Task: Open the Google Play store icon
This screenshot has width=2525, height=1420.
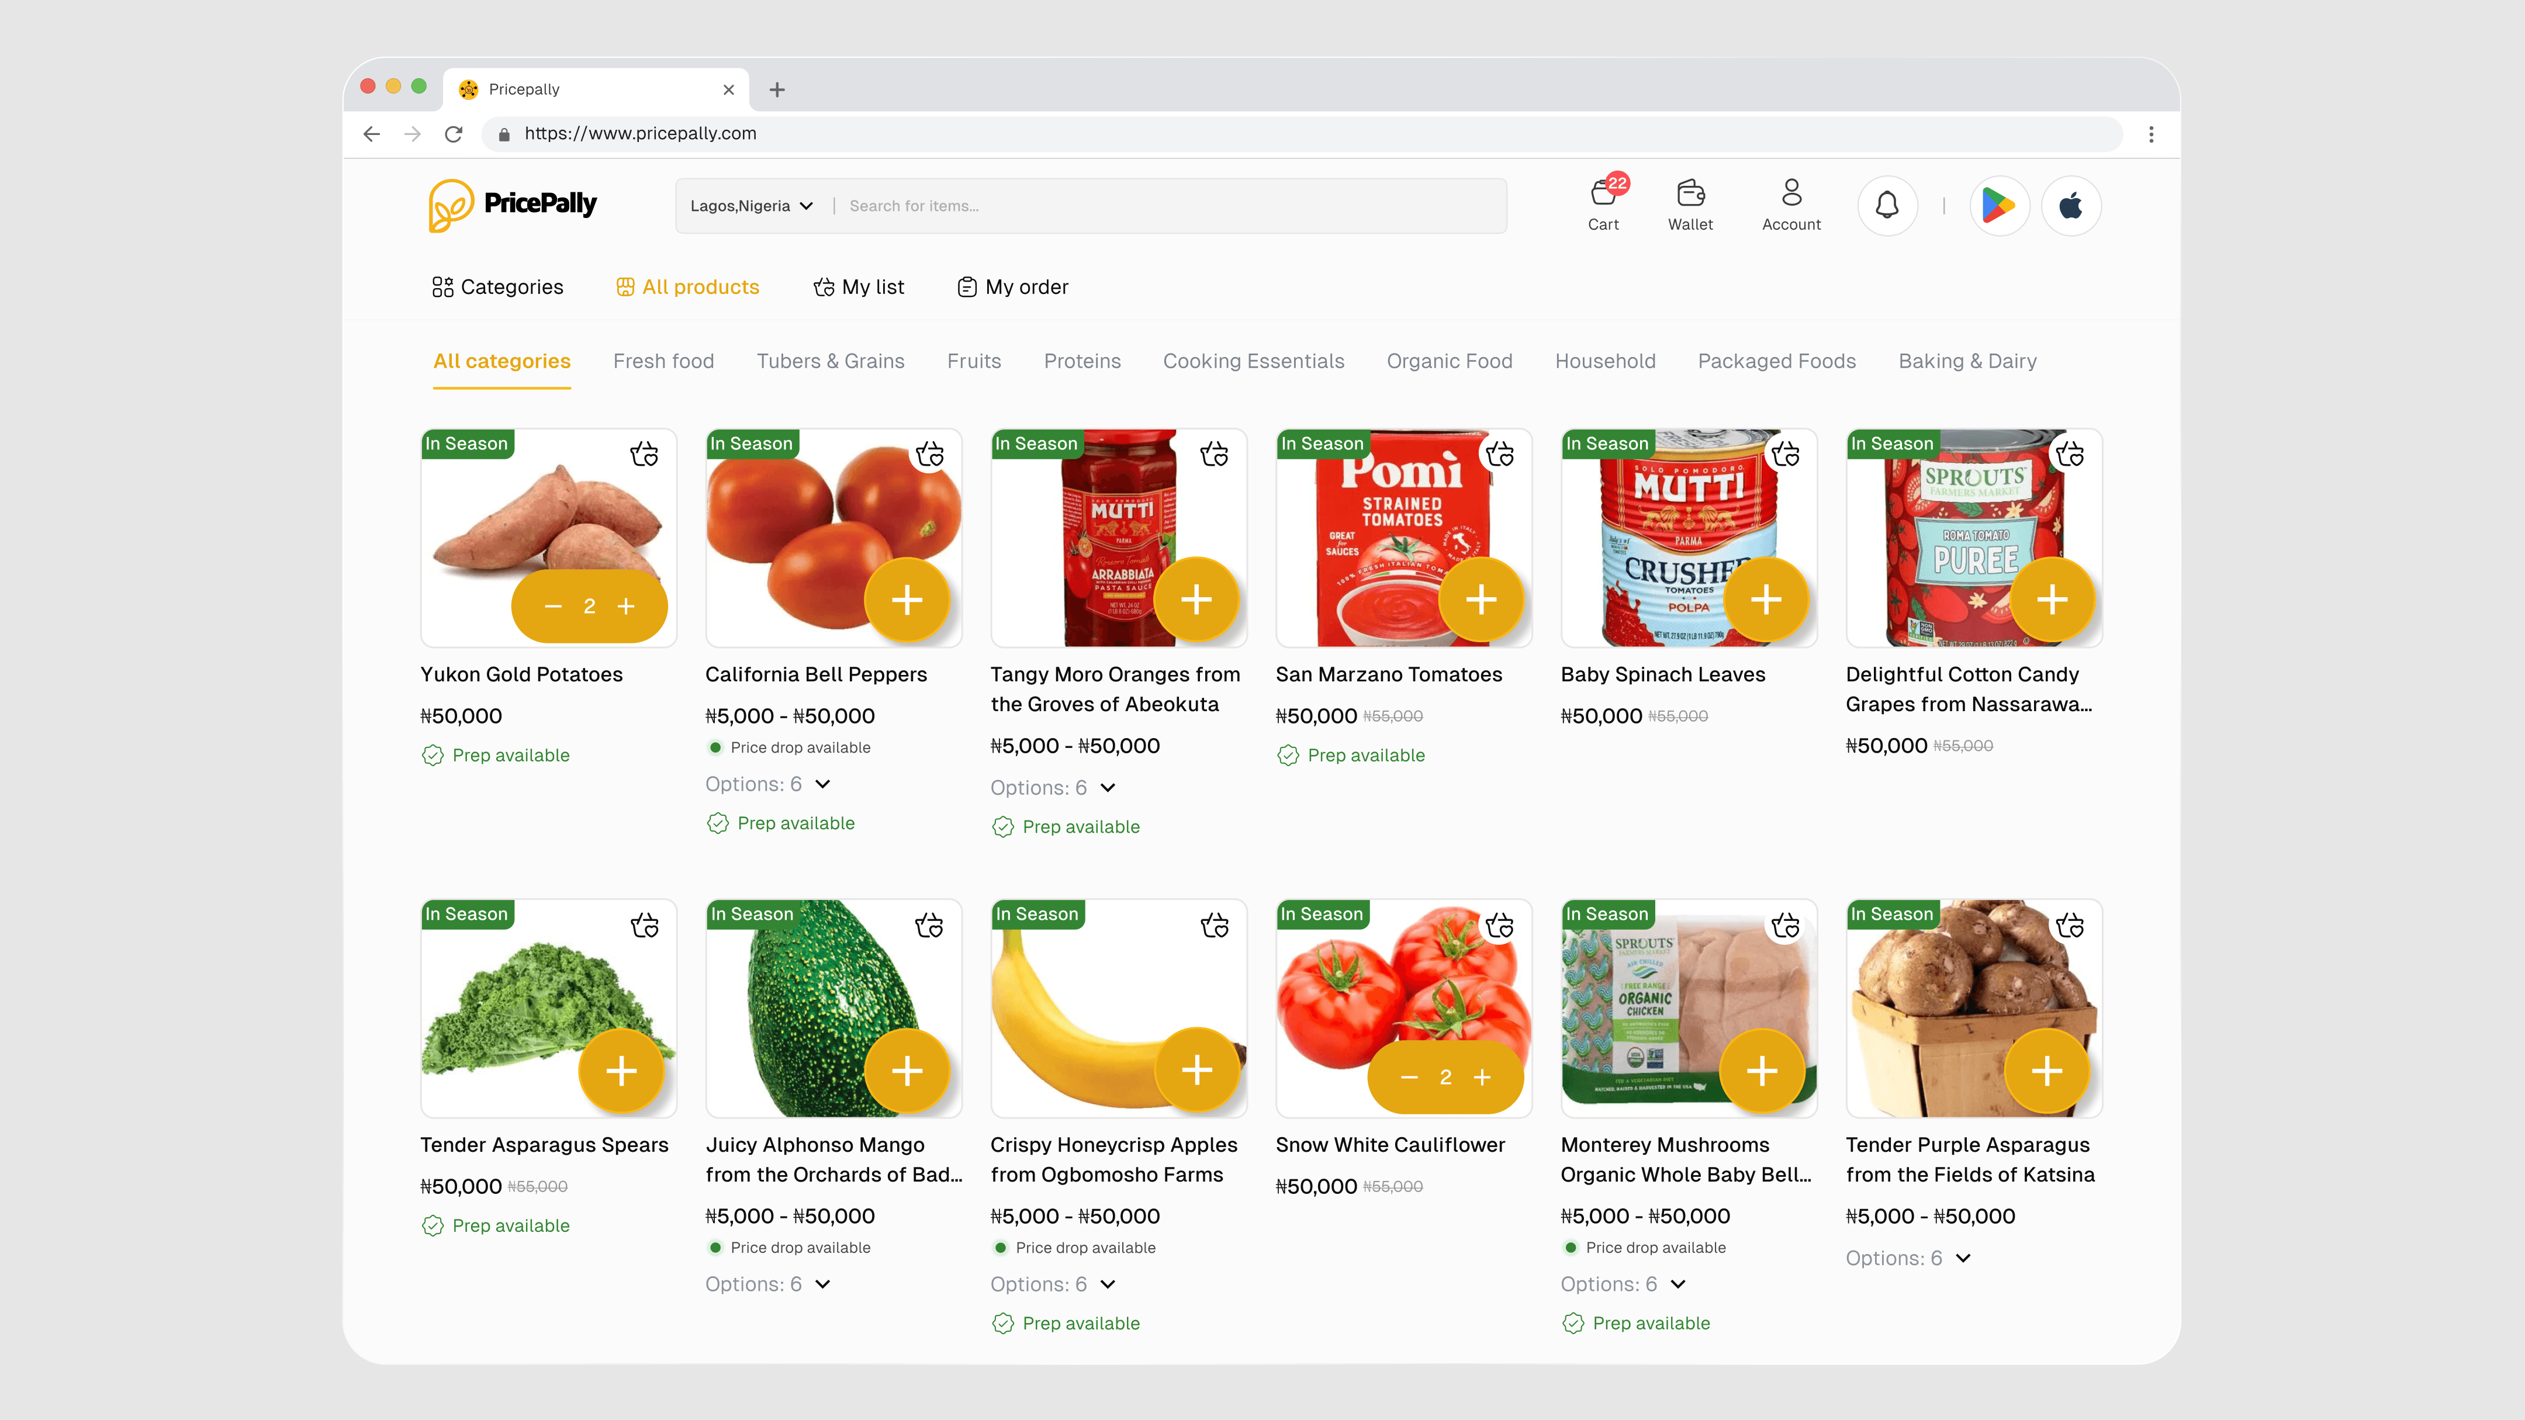Action: (1998, 206)
